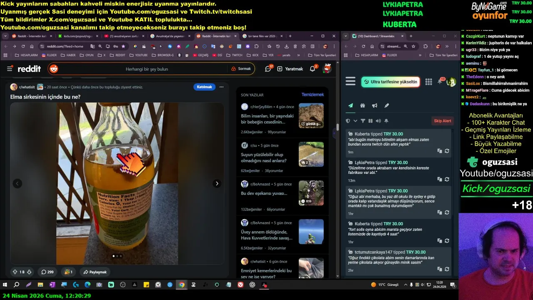Open 'Tüm Yer İşaretleri' folder in Reddit window
Screen dimensions: 533x300
322,55
